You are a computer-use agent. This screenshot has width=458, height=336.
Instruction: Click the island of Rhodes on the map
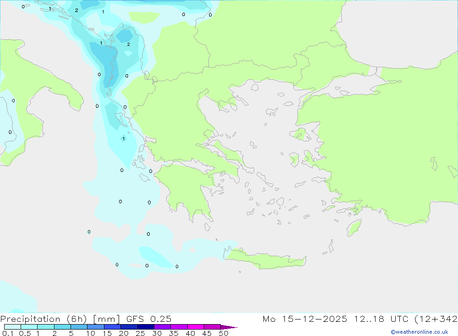pos(354,228)
